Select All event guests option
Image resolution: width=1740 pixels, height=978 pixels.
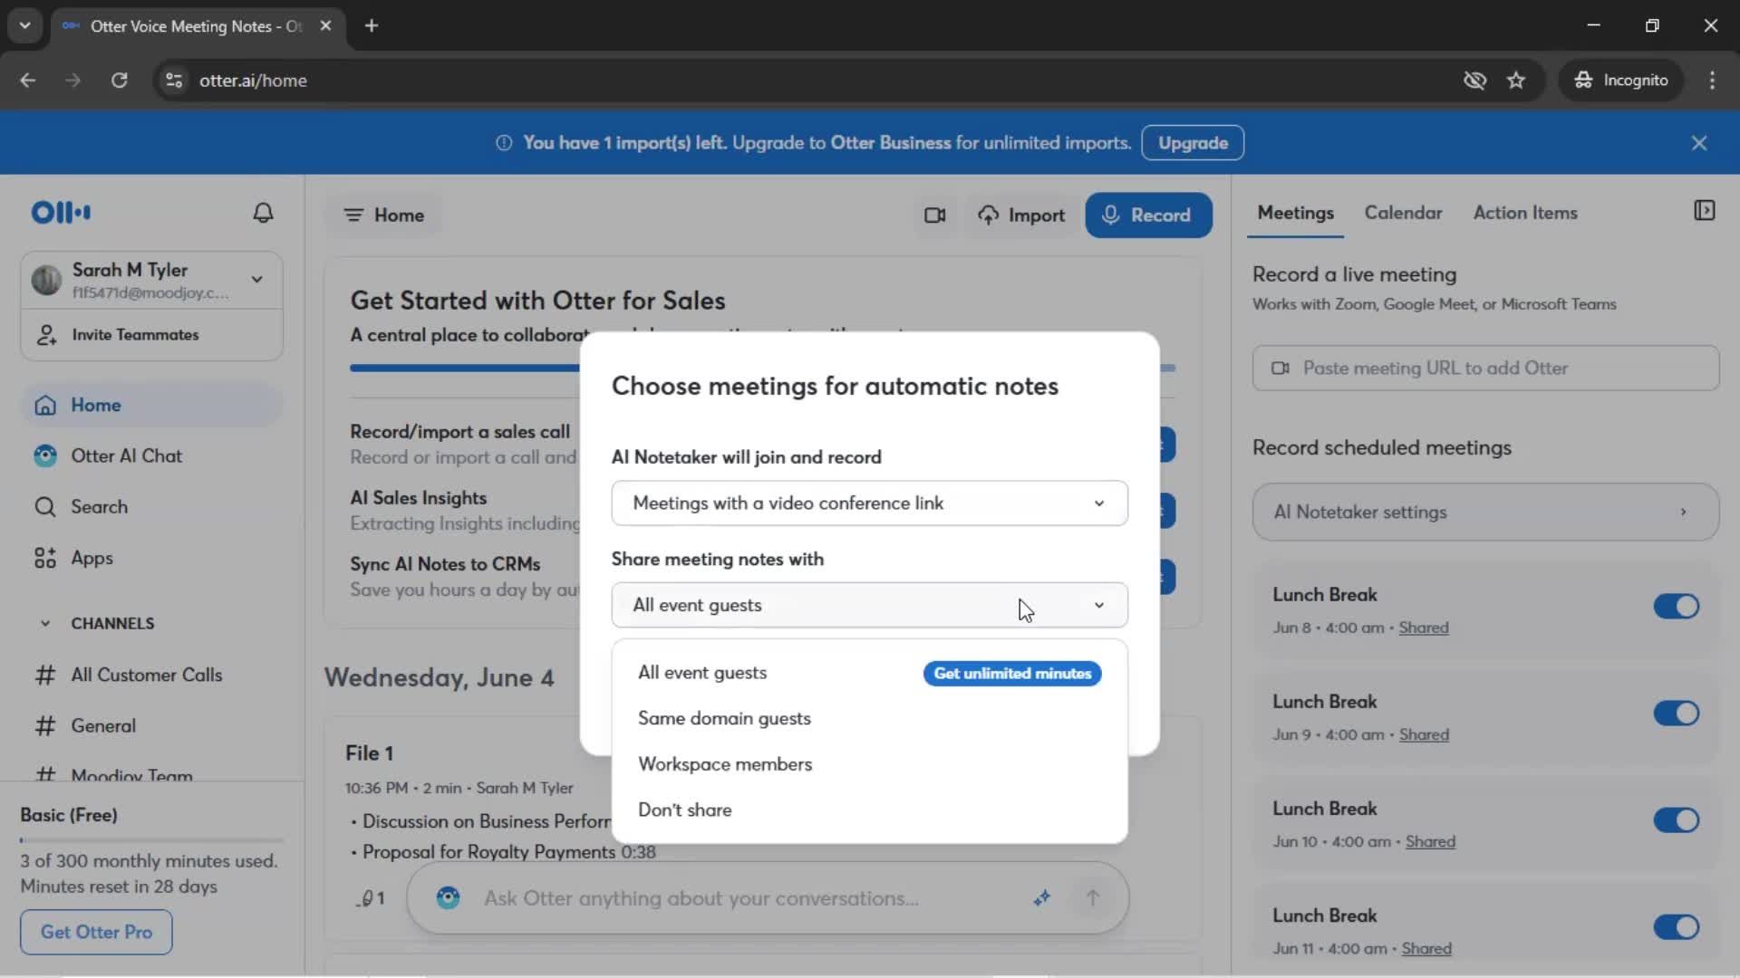(x=702, y=673)
